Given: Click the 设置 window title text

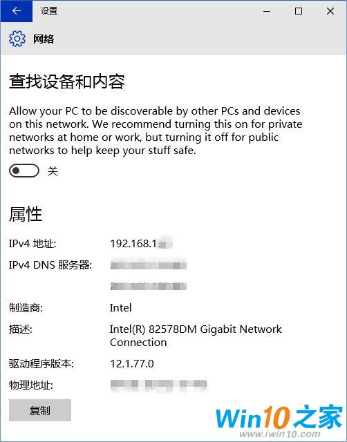Looking at the screenshot, I should click(49, 11).
